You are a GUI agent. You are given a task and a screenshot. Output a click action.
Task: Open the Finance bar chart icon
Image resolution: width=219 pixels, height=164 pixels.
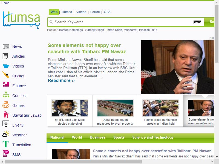[x=6, y=85]
